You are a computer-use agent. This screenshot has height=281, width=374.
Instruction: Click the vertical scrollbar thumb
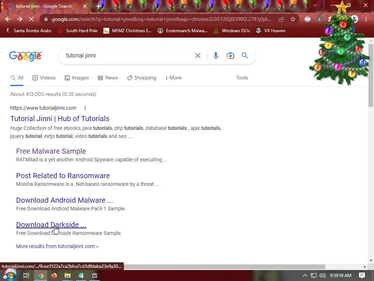[371, 75]
